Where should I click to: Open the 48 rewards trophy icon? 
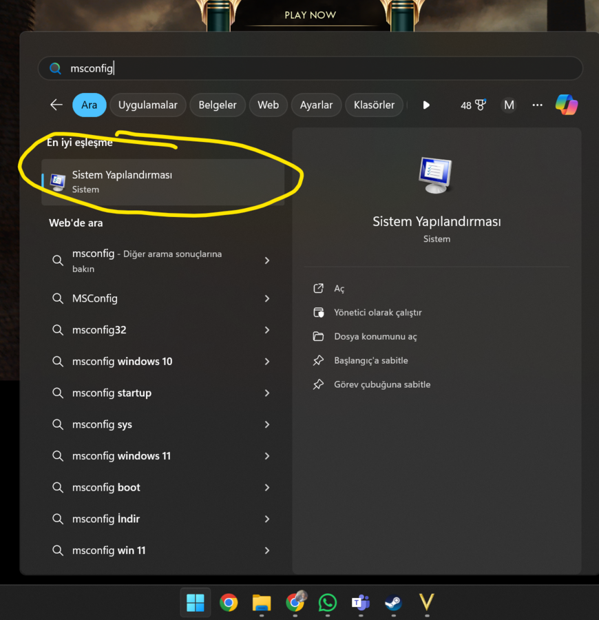(473, 105)
